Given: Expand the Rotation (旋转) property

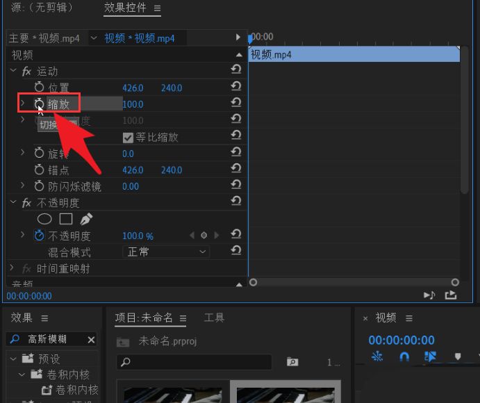Looking at the screenshot, I should (x=22, y=153).
